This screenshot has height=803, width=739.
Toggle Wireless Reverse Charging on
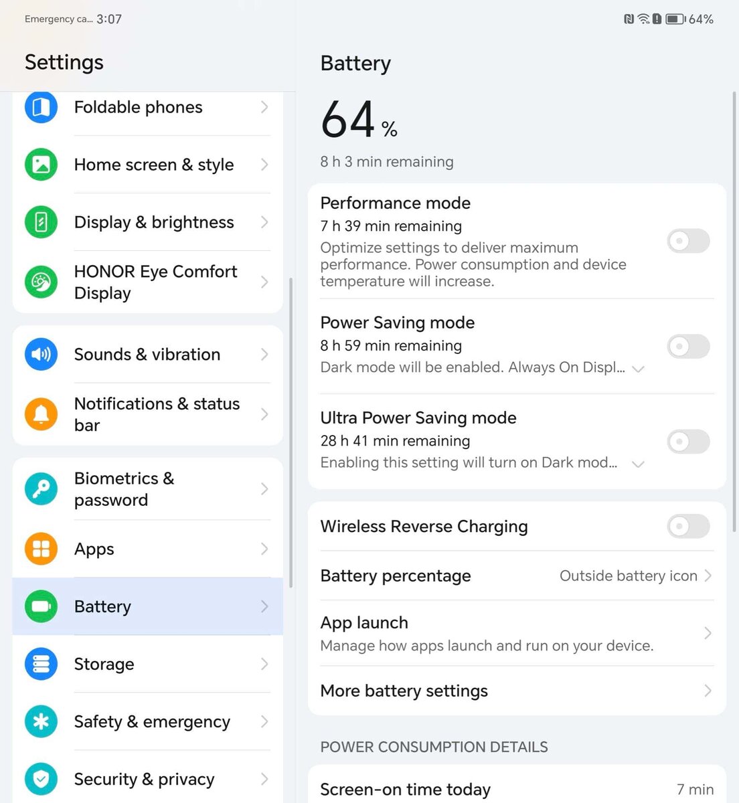pos(688,527)
